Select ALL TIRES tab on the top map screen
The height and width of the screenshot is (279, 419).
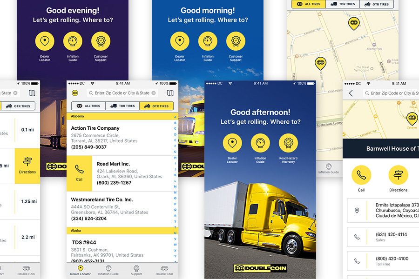309,4
